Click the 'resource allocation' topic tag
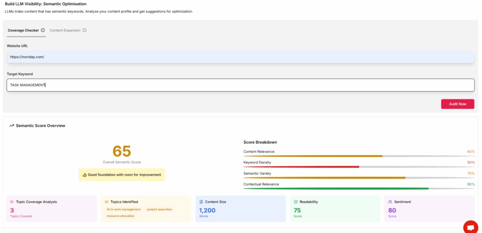482x233 pixels. [x=121, y=216]
